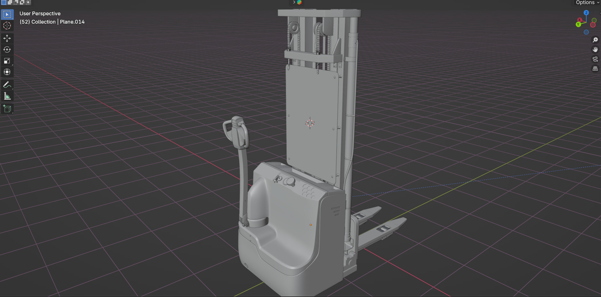Click the 'Plane.014' object name
601x297 pixels.
pos(72,22)
